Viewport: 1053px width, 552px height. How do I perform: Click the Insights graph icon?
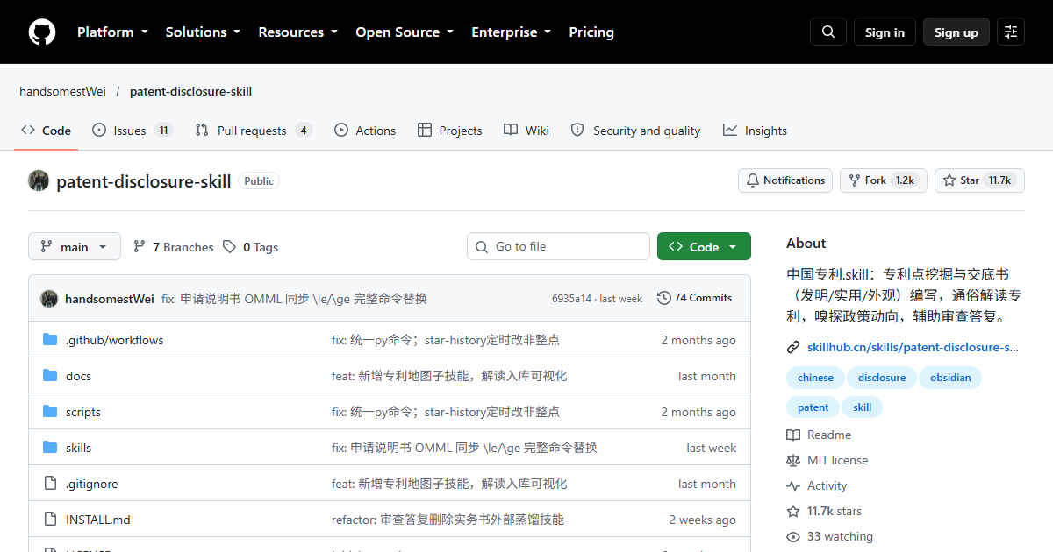pyautogui.click(x=730, y=130)
